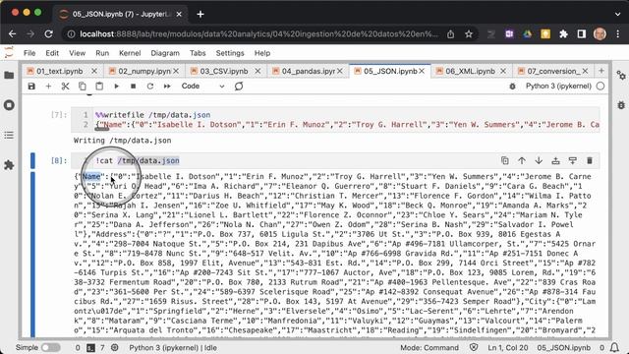The width and height of the screenshot is (629, 354).
Task: Insert a cell above cell 8
Action: tap(555, 160)
